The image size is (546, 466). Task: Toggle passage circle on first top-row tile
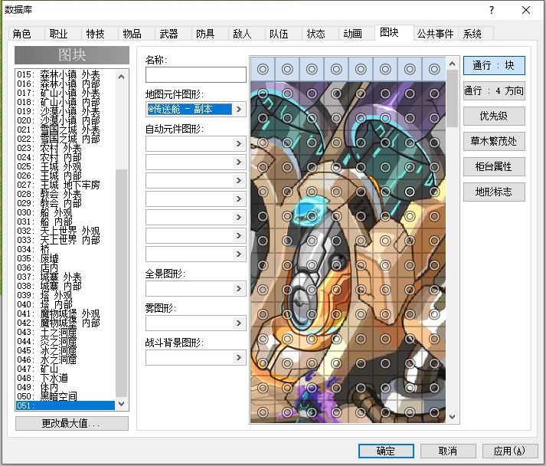263,69
